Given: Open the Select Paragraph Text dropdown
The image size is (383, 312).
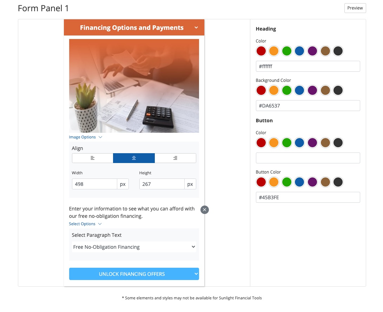Looking at the screenshot, I should point(134,247).
